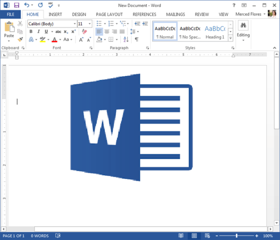Apply Text Effects glowing A
280x240 pixels.
point(31,39)
